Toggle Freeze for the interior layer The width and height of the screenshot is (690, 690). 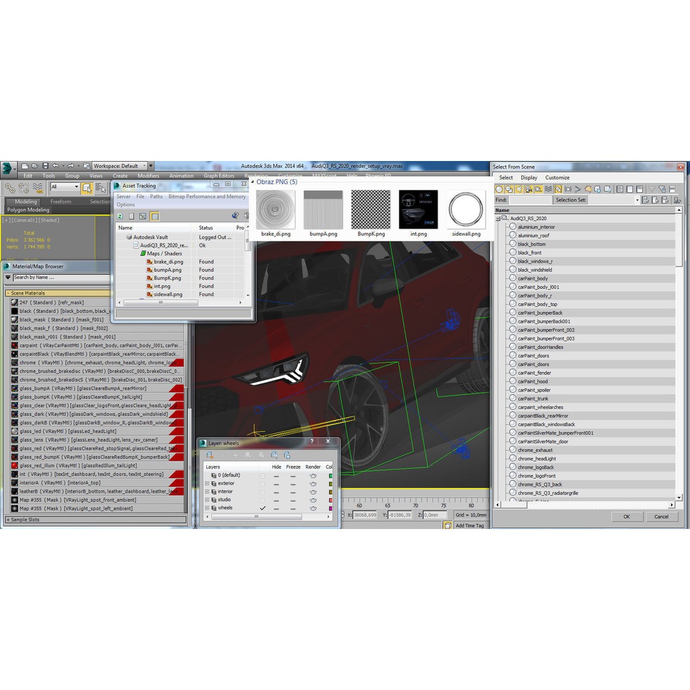[293, 493]
